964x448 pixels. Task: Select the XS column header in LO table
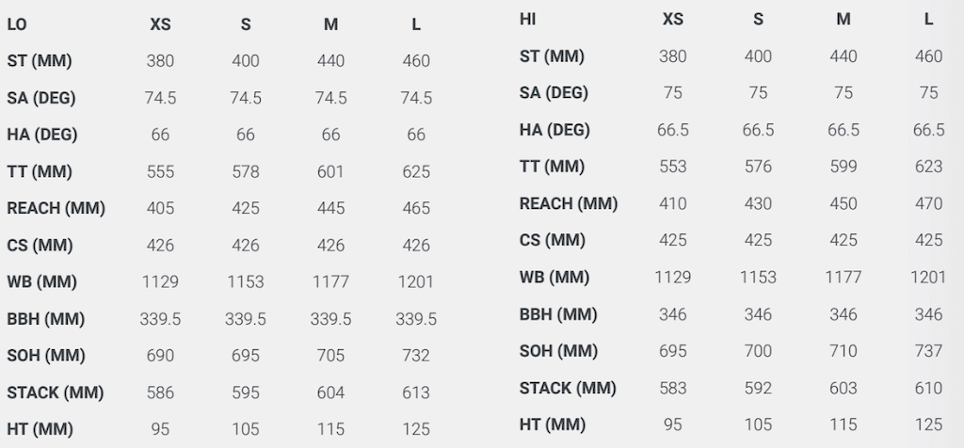click(160, 24)
